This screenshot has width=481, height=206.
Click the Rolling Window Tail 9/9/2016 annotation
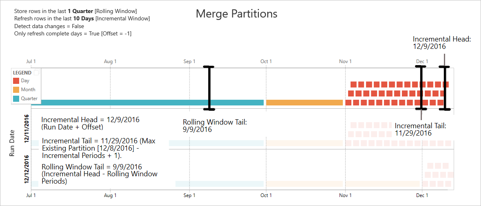(x=215, y=126)
